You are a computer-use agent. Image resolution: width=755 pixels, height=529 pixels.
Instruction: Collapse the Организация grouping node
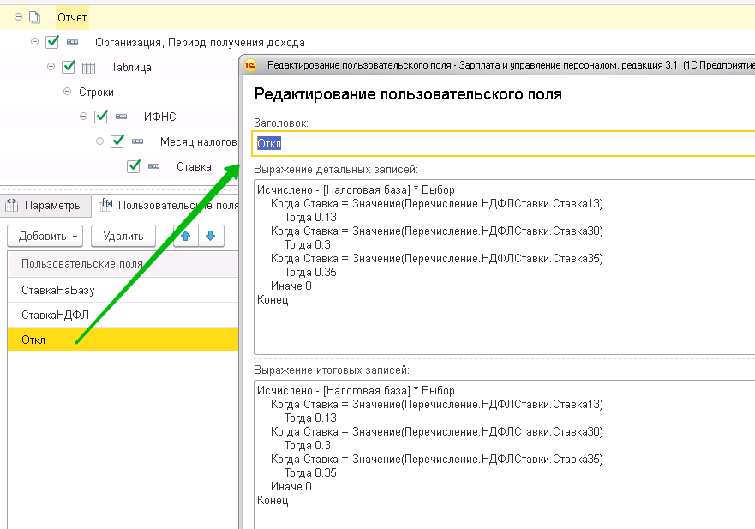(x=34, y=42)
